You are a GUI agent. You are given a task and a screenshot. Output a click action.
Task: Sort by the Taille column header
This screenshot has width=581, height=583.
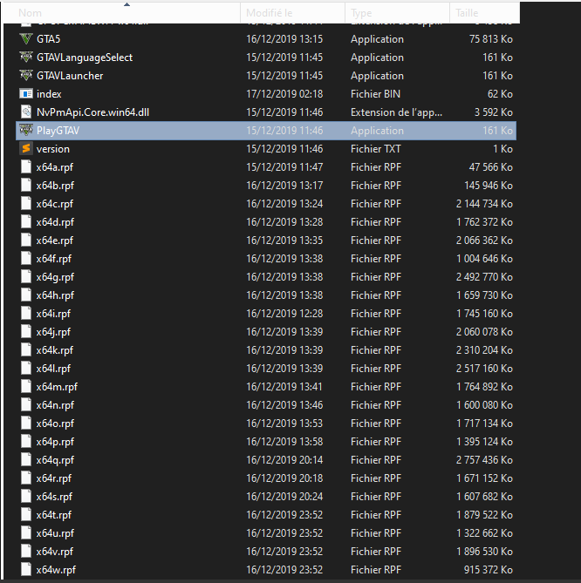tap(467, 13)
